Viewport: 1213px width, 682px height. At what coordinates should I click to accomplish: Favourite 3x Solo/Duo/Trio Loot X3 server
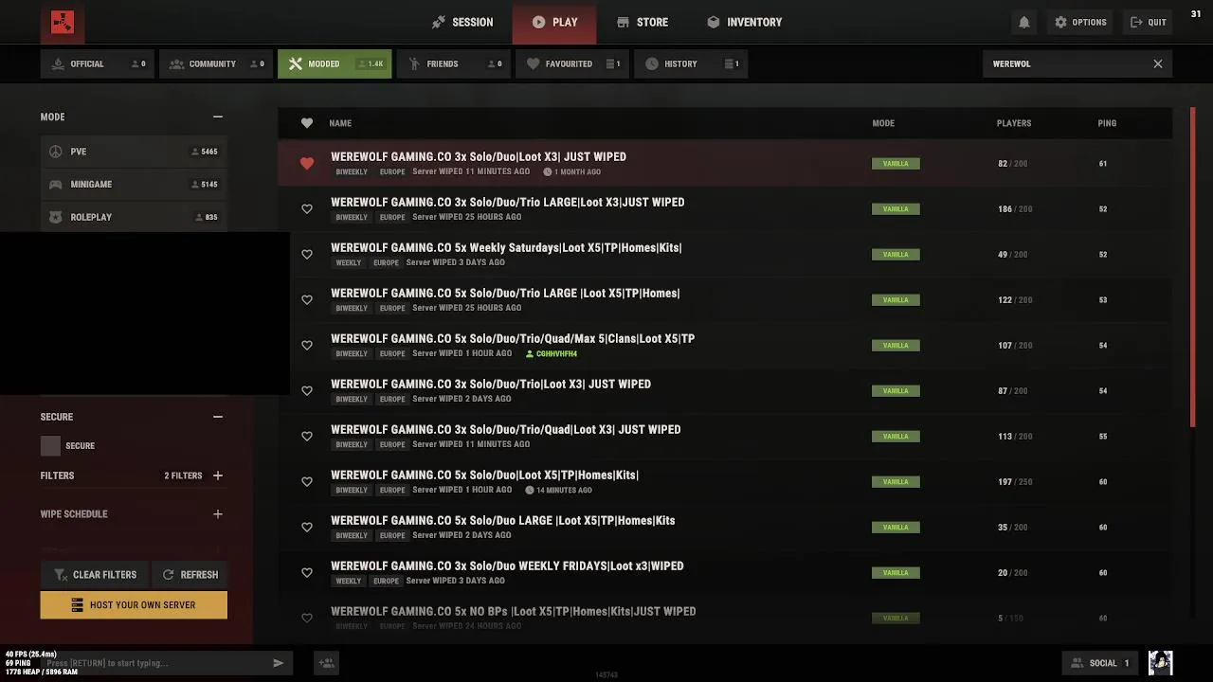tap(307, 391)
